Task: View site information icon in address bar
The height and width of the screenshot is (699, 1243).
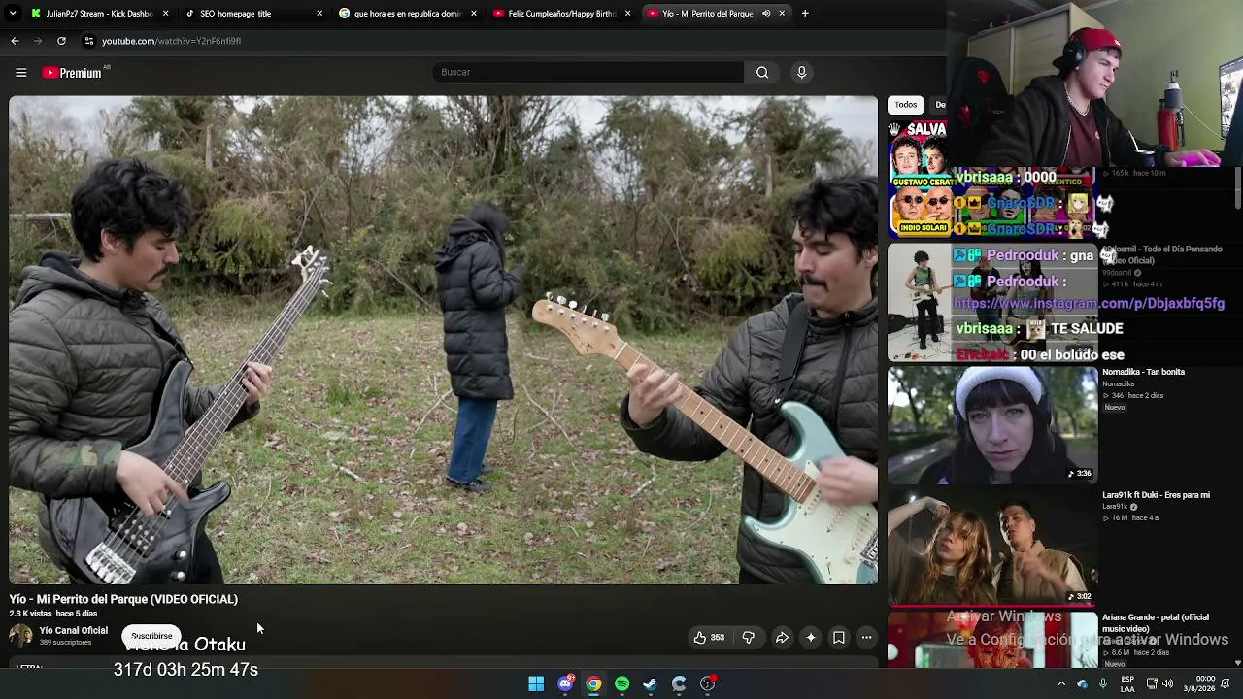Action: pos(89,41)
